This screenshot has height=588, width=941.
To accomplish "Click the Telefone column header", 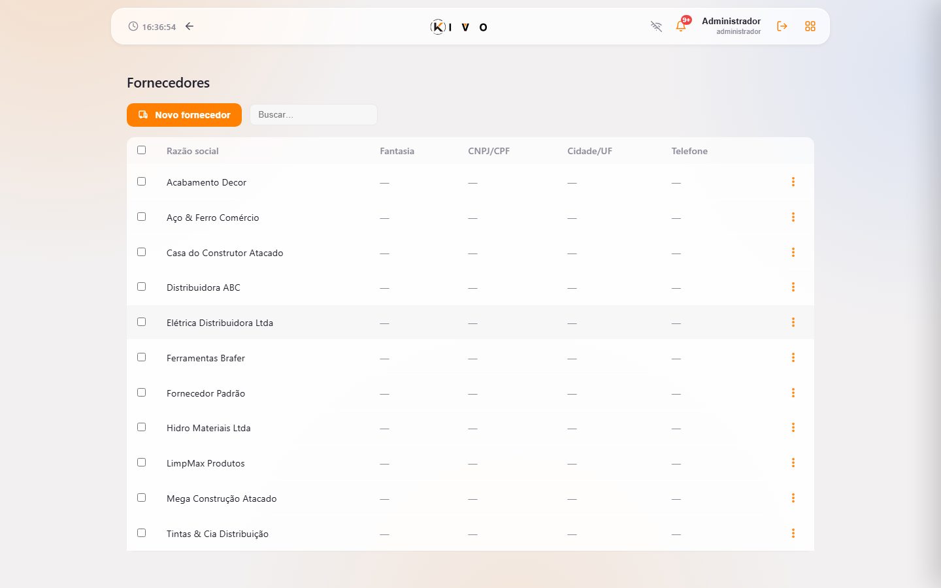I will coord(689,151).
